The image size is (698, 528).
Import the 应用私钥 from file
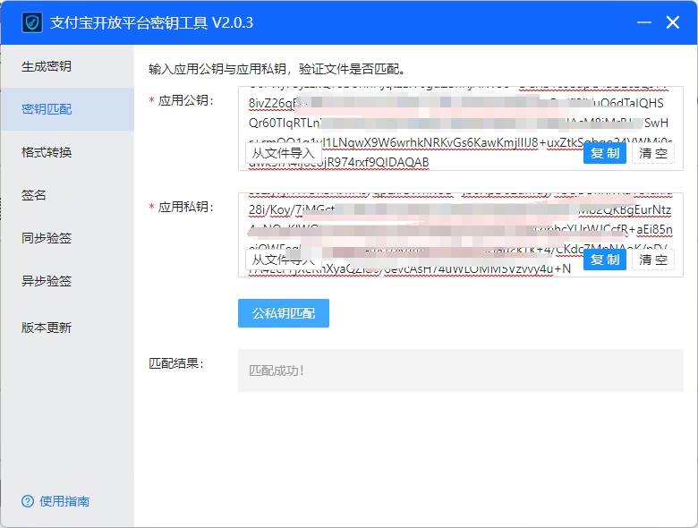click(283, 260)
